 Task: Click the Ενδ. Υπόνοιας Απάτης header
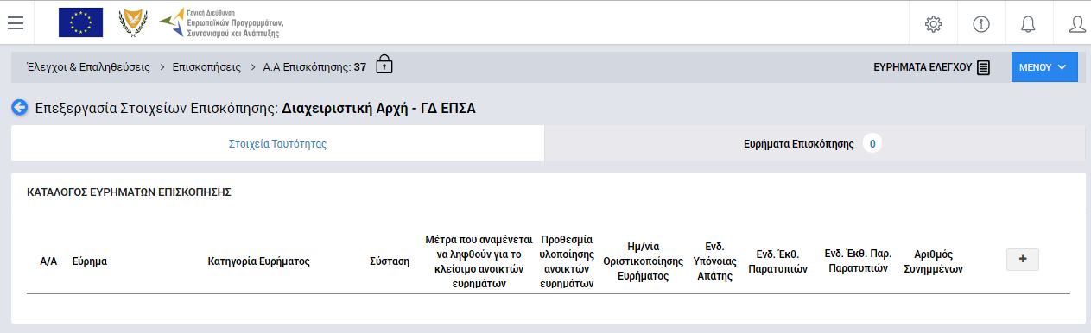(x=714, y=261)
